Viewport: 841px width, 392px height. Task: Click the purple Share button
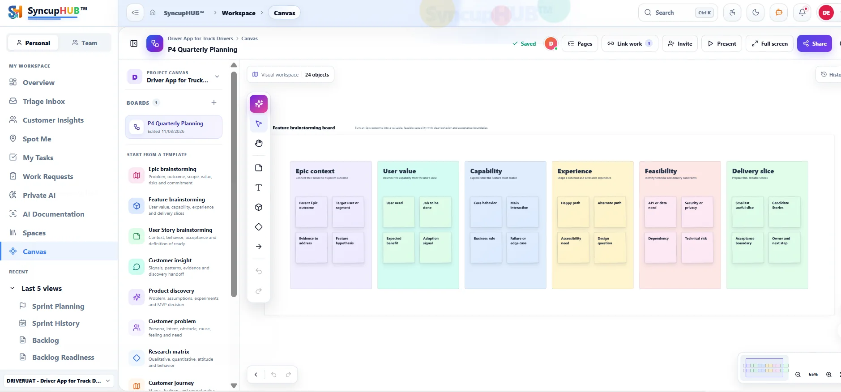pyautogui.click(x=815, y=43)
